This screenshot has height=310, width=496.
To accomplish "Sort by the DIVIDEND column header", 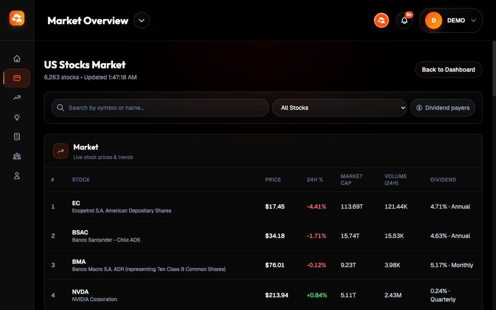I will (x=443, y=180).
